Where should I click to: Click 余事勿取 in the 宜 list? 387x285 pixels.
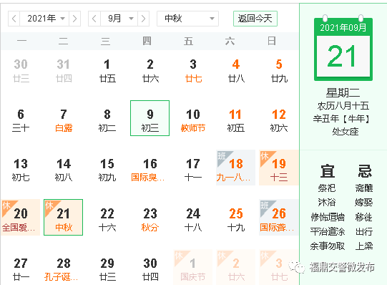tap(328, 246)
